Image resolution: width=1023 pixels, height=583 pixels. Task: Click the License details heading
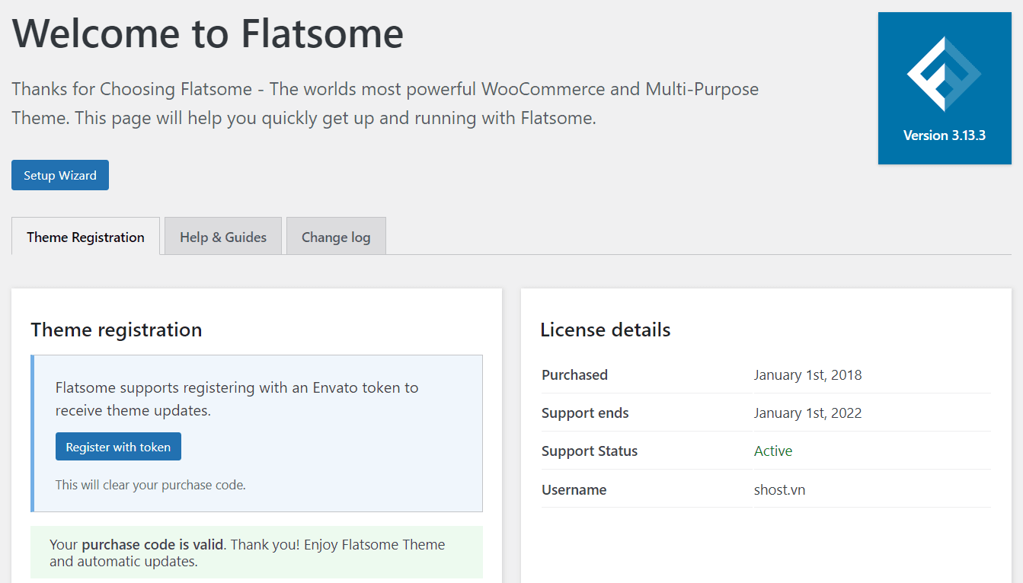click(x=605, y=330)
